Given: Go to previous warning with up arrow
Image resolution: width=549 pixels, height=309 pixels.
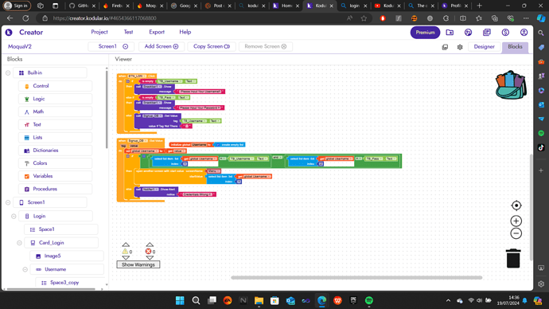Looking at the screenshot, I should click(x=126, y=244).
